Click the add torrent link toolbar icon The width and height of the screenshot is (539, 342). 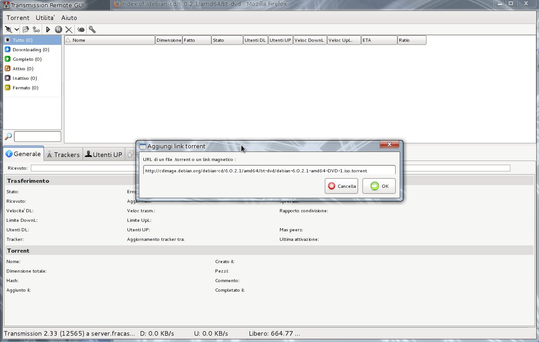tap(36, 29)
